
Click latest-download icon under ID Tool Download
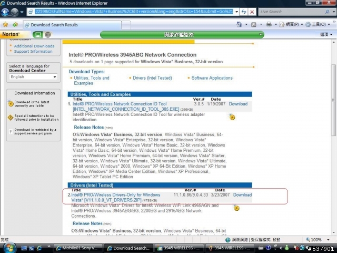[x=232, y=116]
